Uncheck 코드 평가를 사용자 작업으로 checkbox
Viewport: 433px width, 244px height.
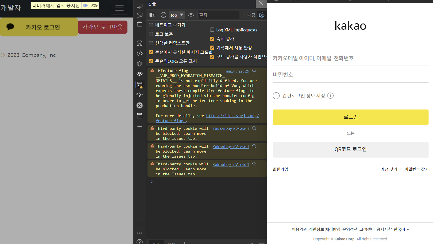tap(212, 57)
